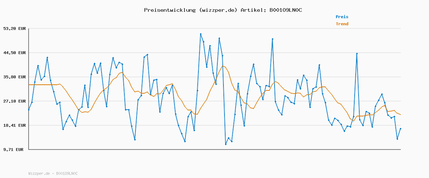Select the last blue data point at right edge

(x=400, y=129)
